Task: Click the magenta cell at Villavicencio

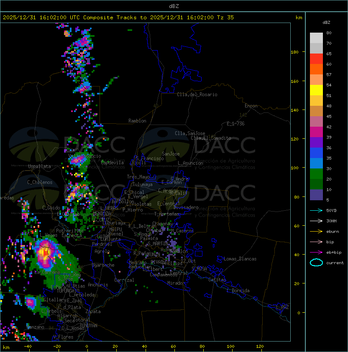Action: [x=77, y=160]
